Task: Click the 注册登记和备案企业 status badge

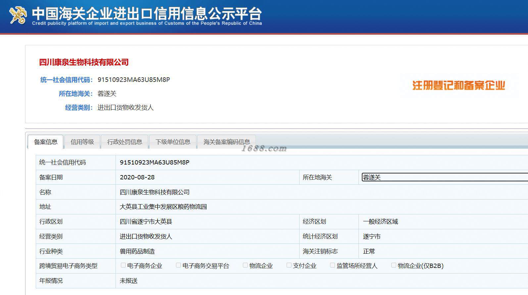Action: 458,86
